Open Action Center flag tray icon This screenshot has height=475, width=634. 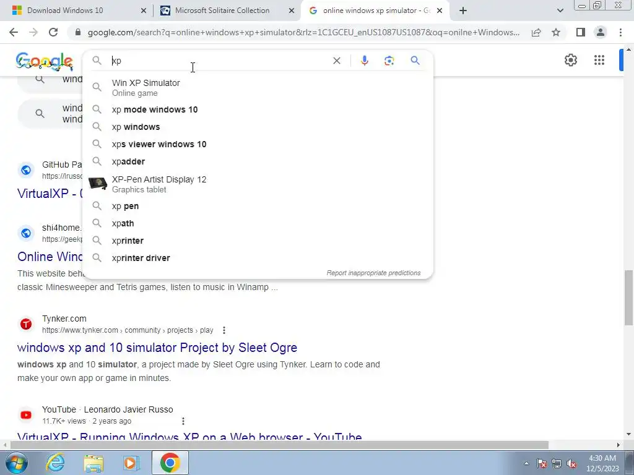click(542, 463)
